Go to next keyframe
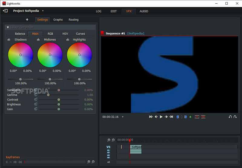242x168 pixels. click(20, 162)
